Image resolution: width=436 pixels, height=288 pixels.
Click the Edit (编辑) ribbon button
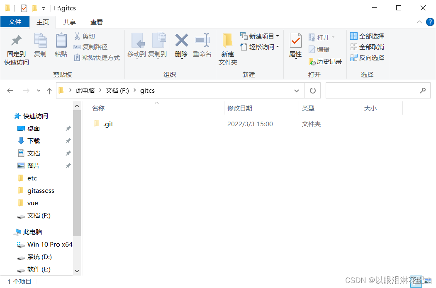pos(319,49)
